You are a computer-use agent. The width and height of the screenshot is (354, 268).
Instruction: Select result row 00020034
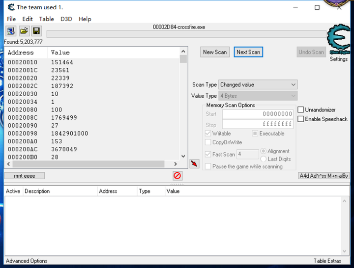point(92,102)
